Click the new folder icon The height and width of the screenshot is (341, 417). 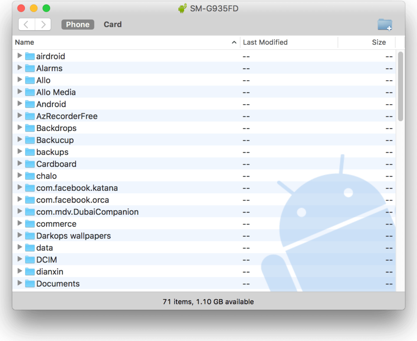coord(384,24)
